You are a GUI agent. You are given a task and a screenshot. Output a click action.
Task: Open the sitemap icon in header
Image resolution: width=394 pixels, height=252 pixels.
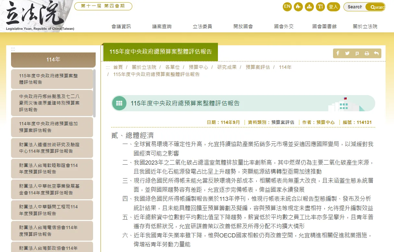(x=309, y=6)
